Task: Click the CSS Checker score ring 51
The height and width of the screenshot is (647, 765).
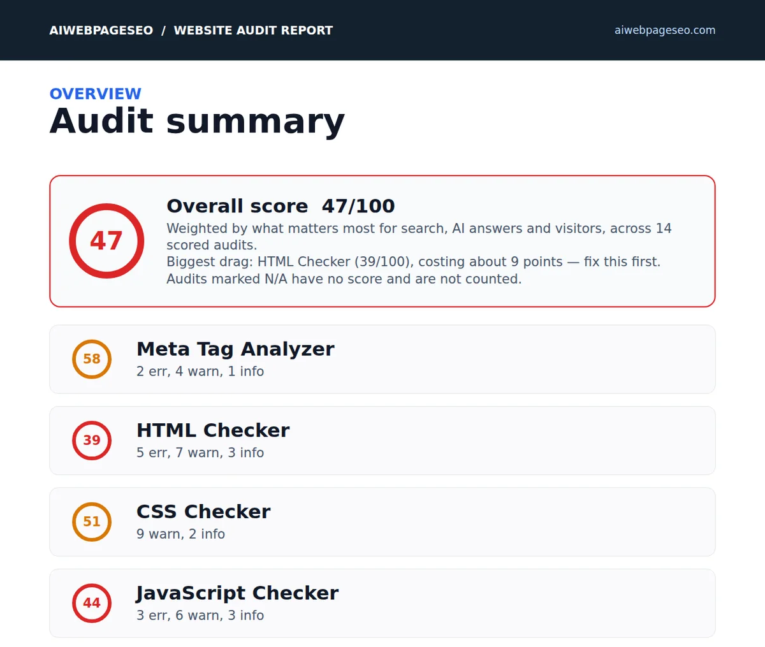Action: 92,521
